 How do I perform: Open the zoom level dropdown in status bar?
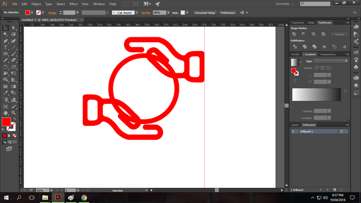[x=51, y=191]
